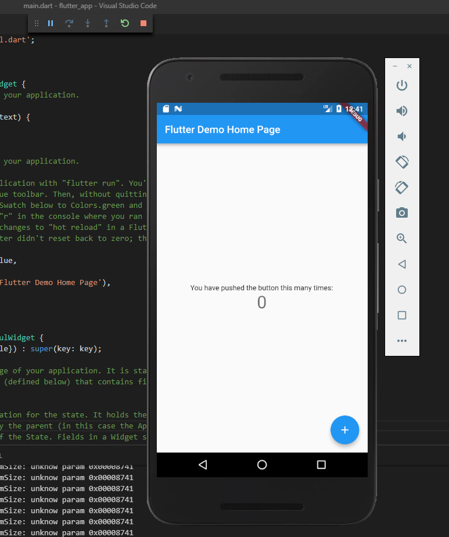The width and height of the screenshot is (449, 537).
Task: Grab the debug toolbar drag handle
Action: tap(37, 23)
